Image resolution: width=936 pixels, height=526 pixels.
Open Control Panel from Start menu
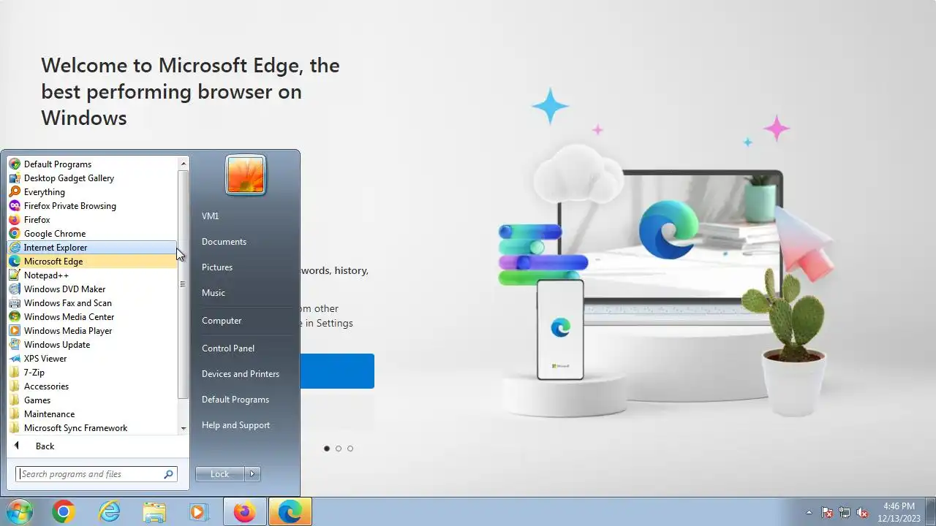pyautogui.click(x=228, y=348)
